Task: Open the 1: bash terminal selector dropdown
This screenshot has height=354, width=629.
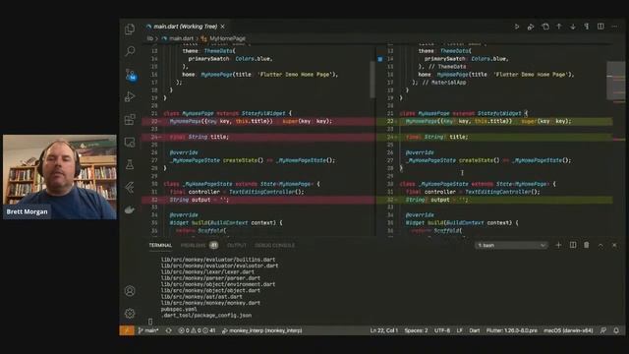Action: (x=511, y=245)
